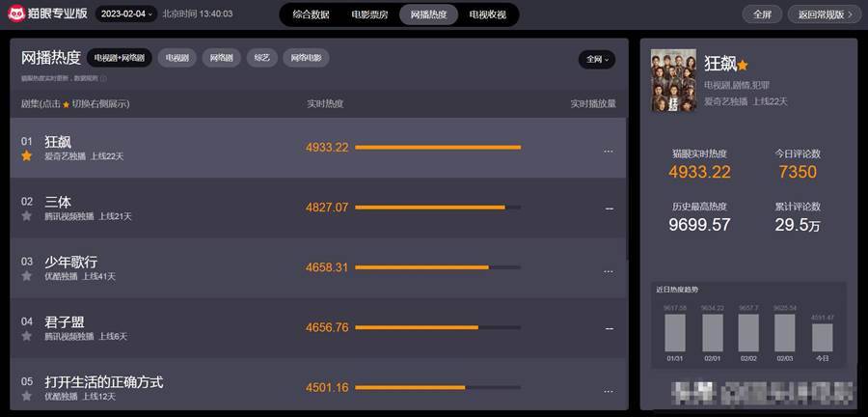The image size is (868, 417).
Task: Toggle the star for 君子盟 row
Action: (27, 336)
